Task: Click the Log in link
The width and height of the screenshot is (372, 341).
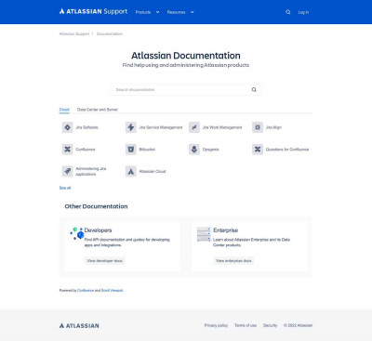Action: [303, 12]
